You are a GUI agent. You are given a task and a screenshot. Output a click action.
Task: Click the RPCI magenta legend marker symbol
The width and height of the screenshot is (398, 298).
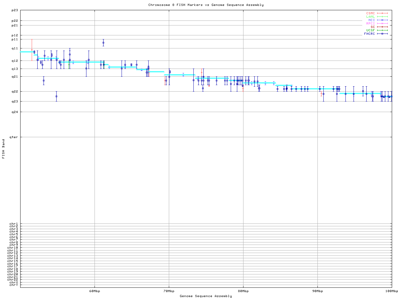382,24
